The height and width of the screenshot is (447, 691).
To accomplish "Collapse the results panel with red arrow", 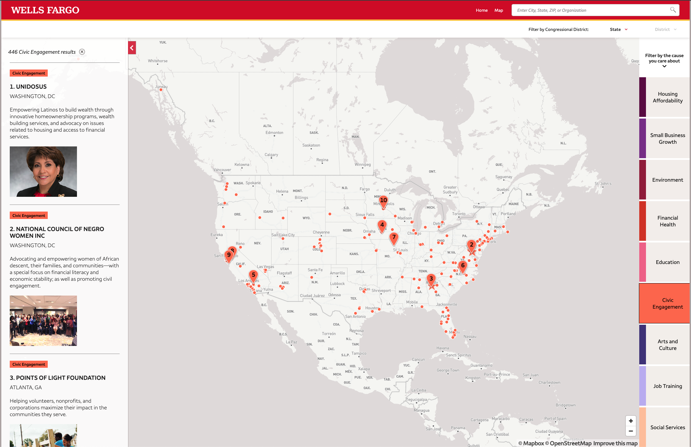I will (132, 48).
